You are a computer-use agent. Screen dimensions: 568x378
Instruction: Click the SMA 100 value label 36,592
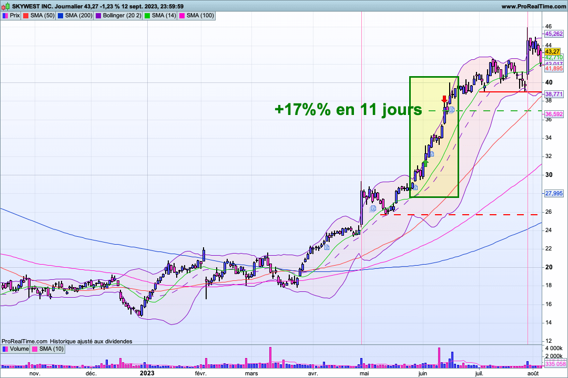554,114
